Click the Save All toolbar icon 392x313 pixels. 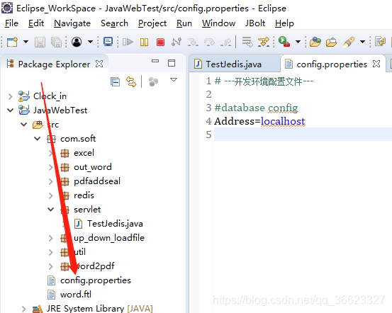click(56, 42)
